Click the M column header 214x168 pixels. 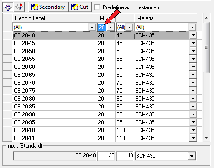tap(106, 18)
